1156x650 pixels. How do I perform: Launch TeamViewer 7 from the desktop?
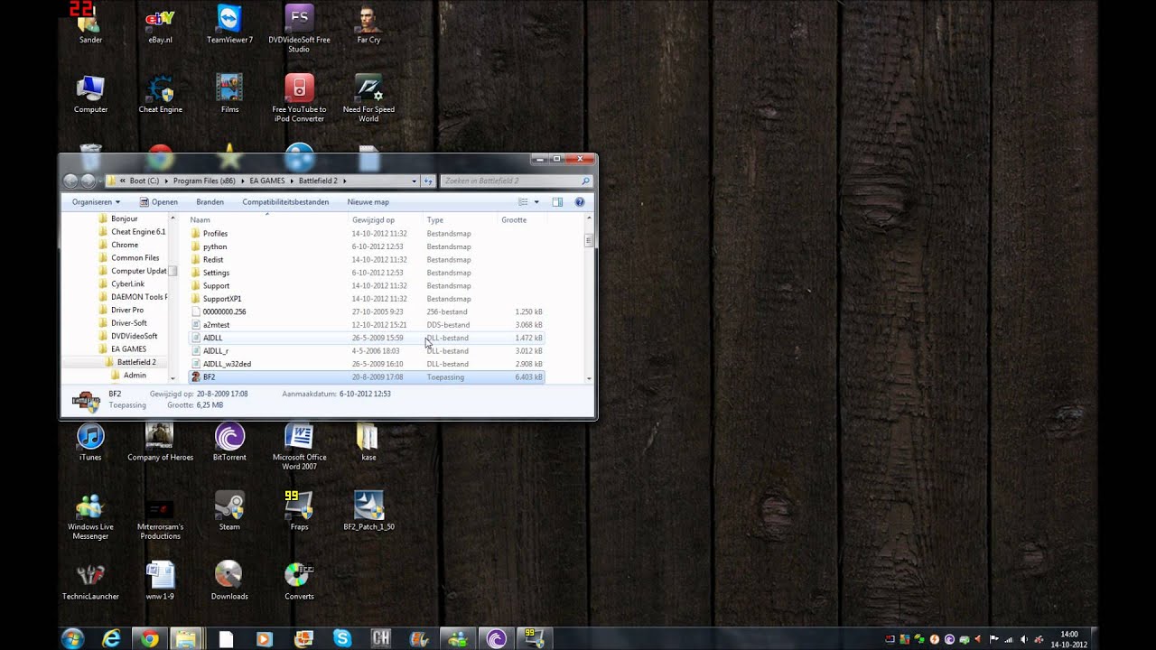[229, 23]
